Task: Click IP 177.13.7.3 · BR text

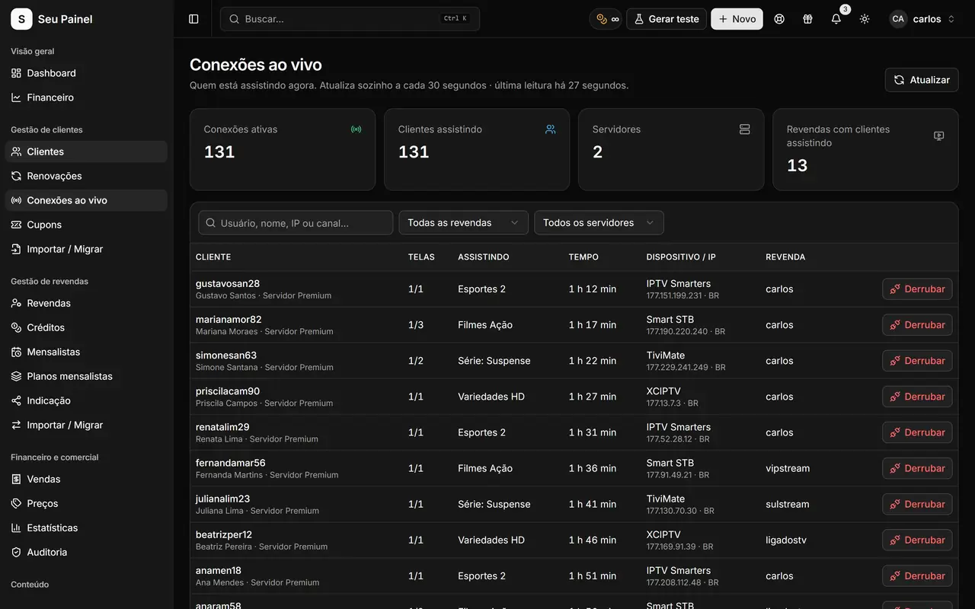Action: (673, 403)
